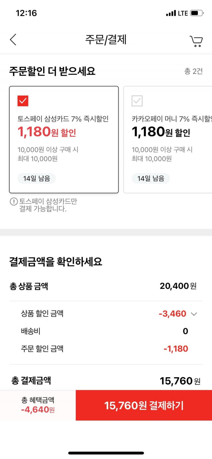The image size is (212, 459).
Task: Tap the -3,460 product discount amount
Action: (x=173, y=314)
